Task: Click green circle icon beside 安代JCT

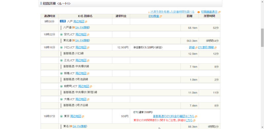Action: click(x=61, y=35)
